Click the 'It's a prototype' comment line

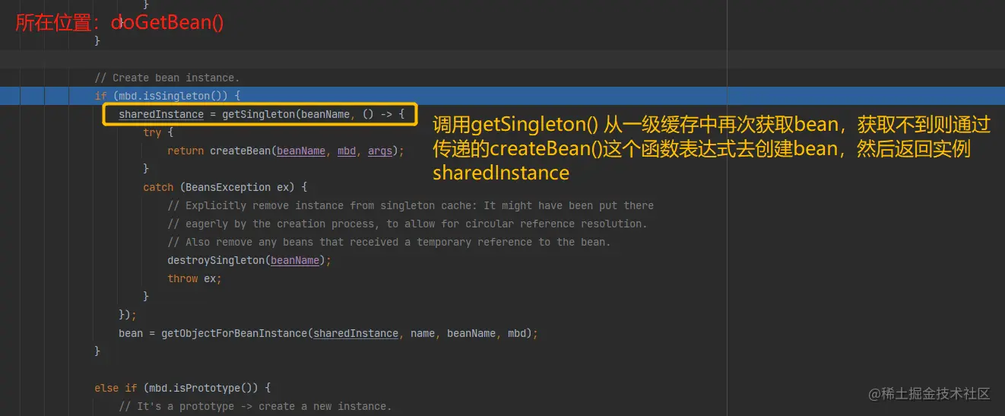[255, 406]
